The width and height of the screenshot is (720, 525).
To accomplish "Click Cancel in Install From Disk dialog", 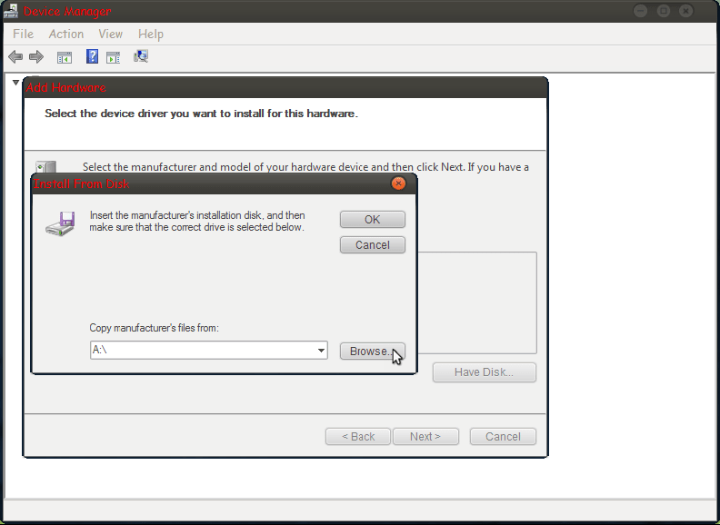I will click(x=373, y=245).
